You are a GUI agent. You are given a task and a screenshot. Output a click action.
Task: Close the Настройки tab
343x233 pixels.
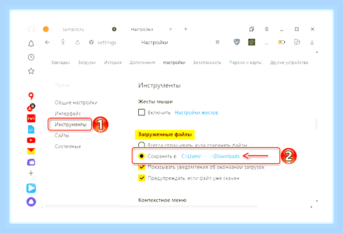tap(170, 29)
